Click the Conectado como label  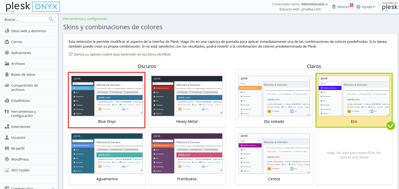(x=285, y=4)
